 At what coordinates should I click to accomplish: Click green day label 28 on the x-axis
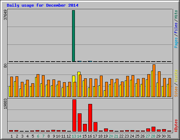[x=153, y=136]
